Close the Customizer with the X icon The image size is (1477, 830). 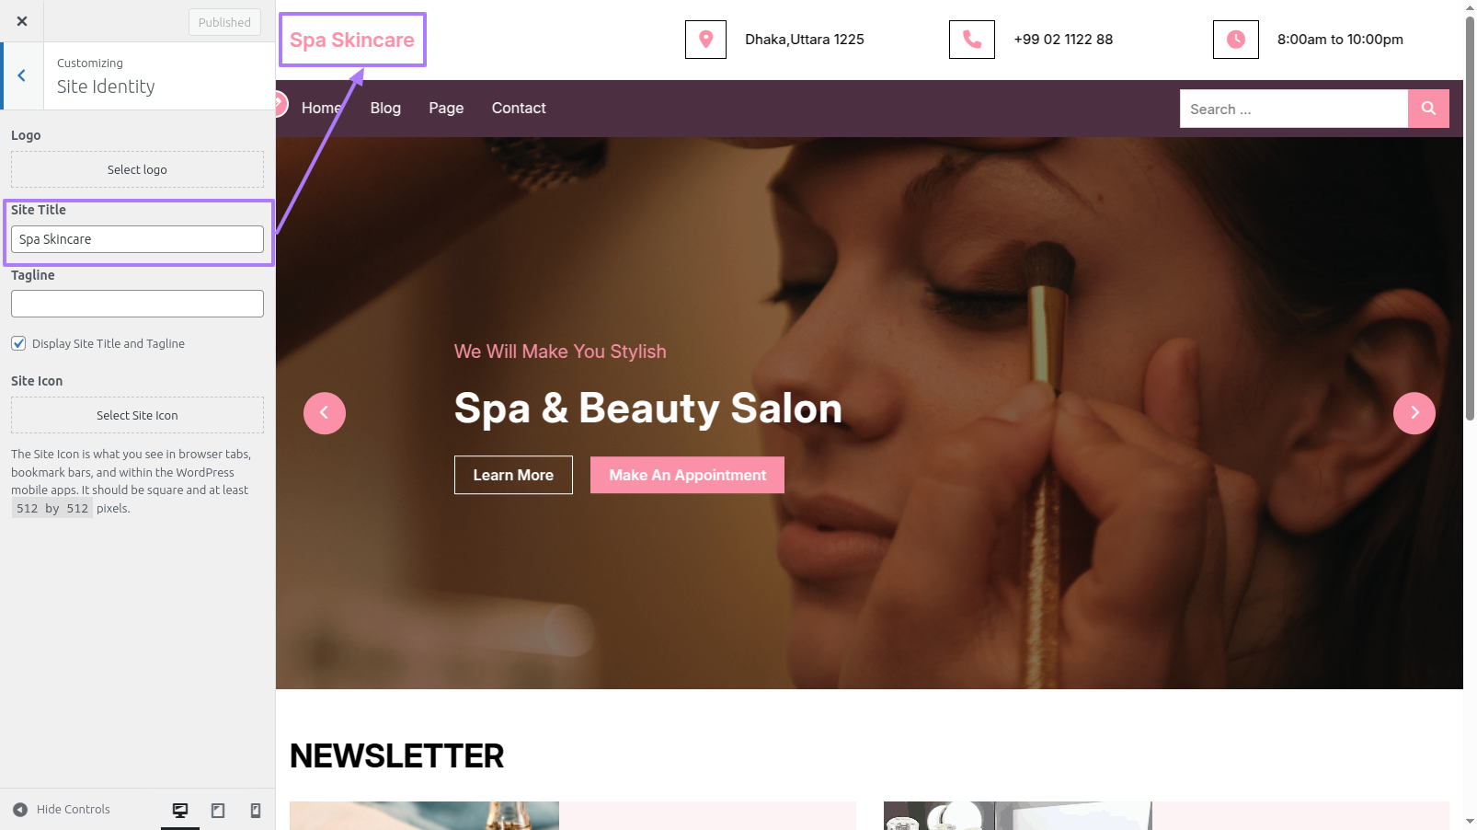click(22, 21)
